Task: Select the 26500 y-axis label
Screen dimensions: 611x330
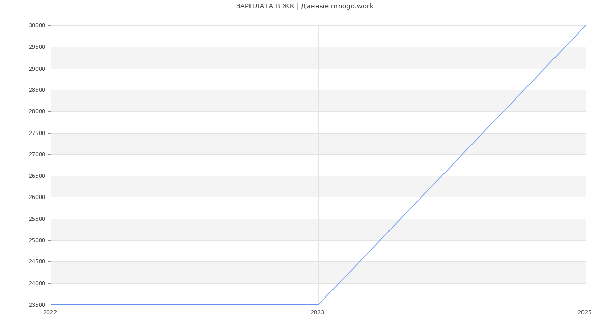Action: tap(37, 176)
